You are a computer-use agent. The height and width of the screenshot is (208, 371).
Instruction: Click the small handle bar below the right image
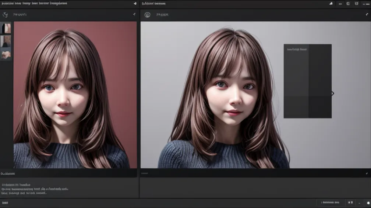click(x=145, y=173)
